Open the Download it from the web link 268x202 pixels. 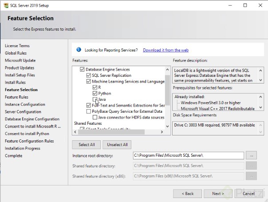[166, 50]
